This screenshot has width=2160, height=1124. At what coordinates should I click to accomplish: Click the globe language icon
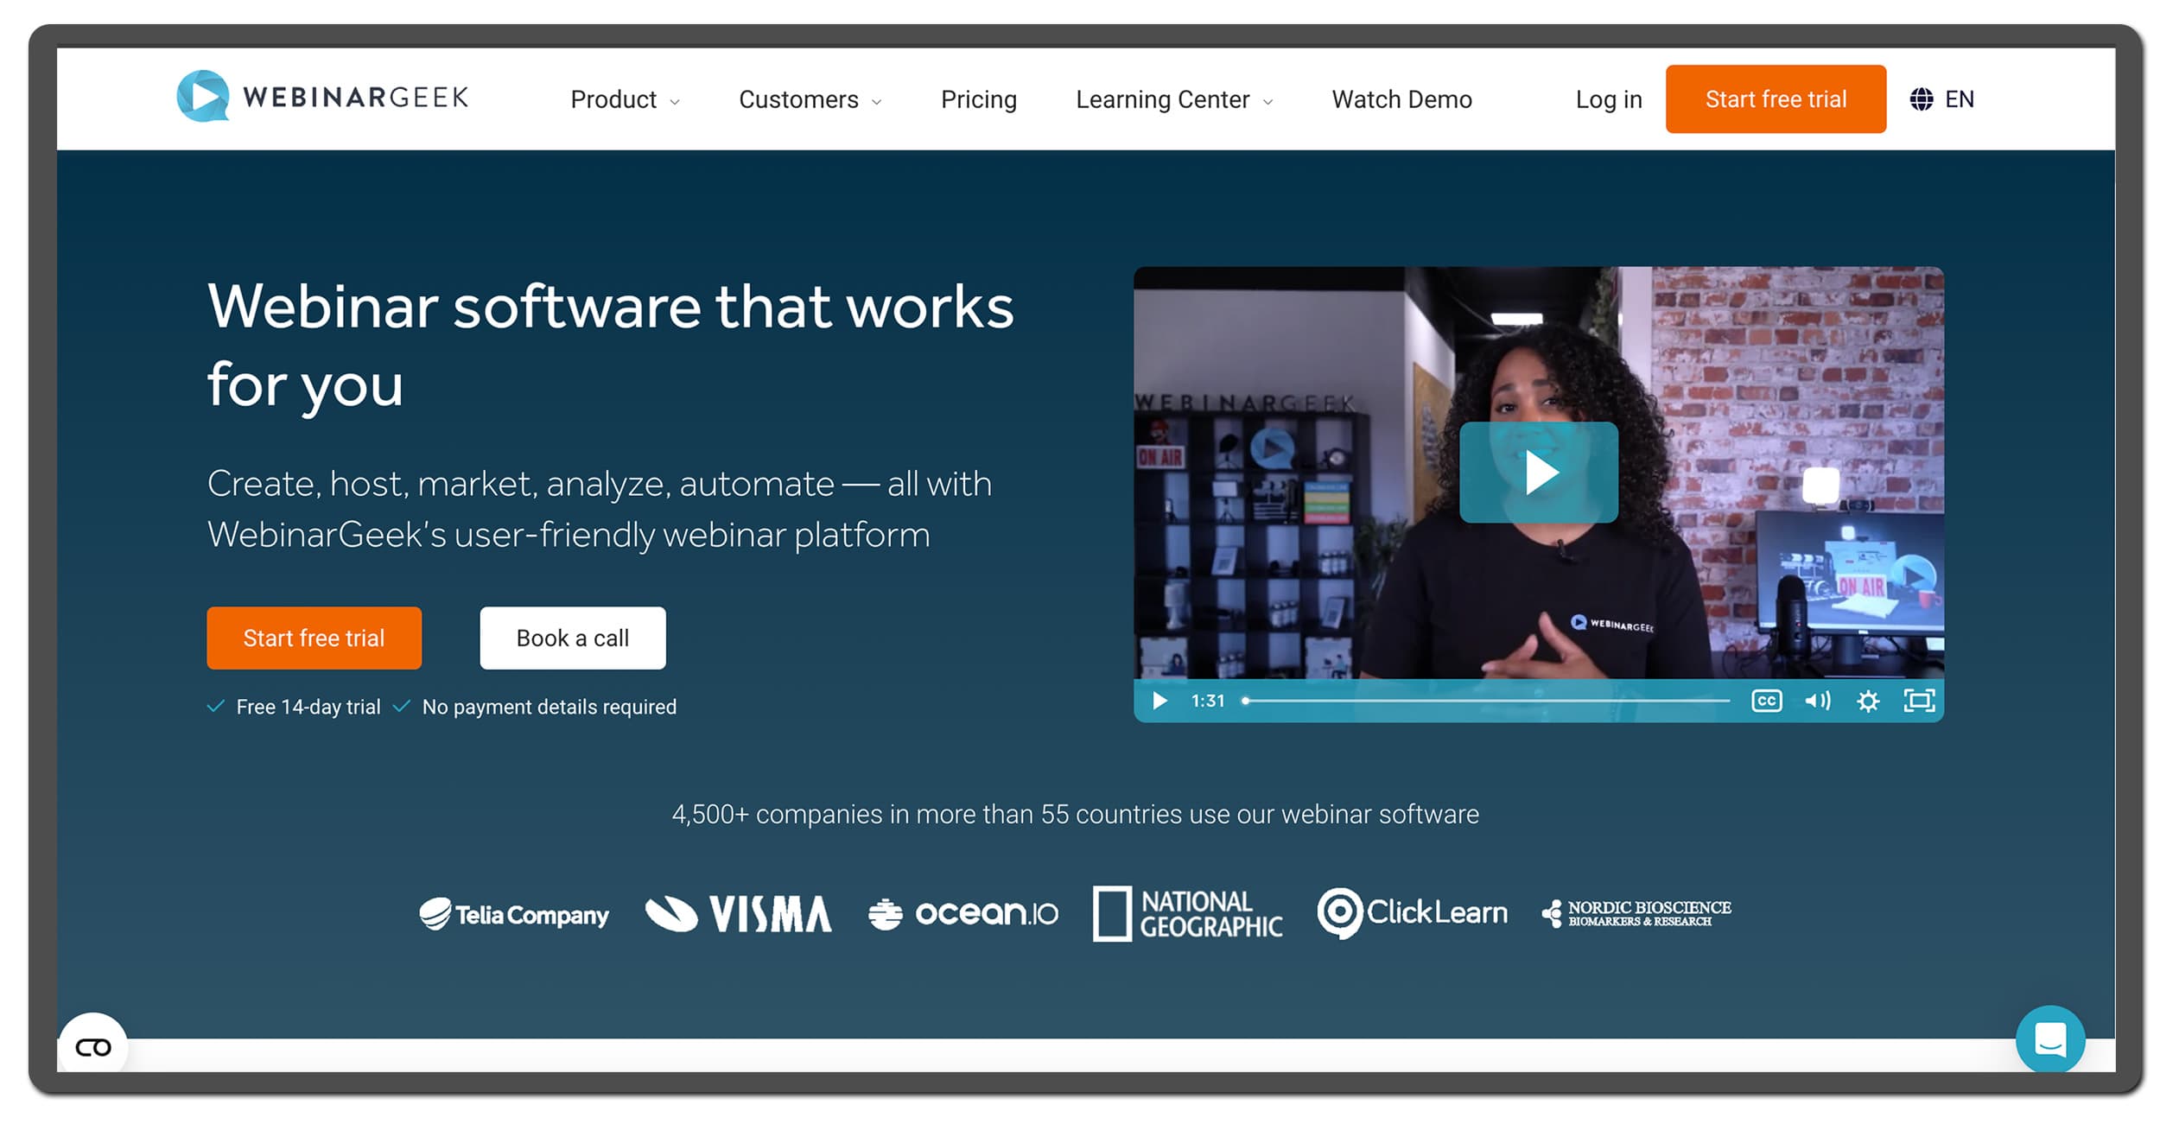pyautogui.click(x=1921, y=99)
